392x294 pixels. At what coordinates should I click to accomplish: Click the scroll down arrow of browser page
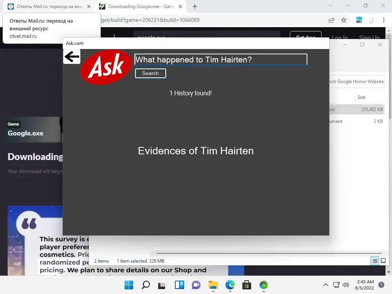[389, 272]
